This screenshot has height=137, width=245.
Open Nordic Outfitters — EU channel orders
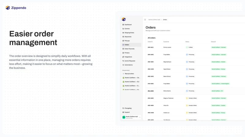point(132,82)
